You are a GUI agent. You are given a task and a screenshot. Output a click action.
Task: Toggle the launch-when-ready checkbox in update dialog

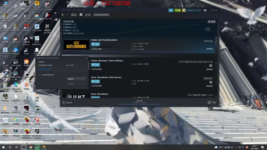[x=39, y=75]
